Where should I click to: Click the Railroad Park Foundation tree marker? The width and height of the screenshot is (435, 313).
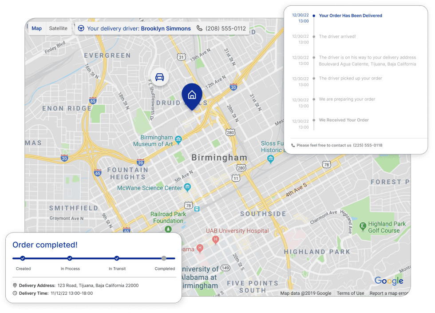(x=168, y=229)
